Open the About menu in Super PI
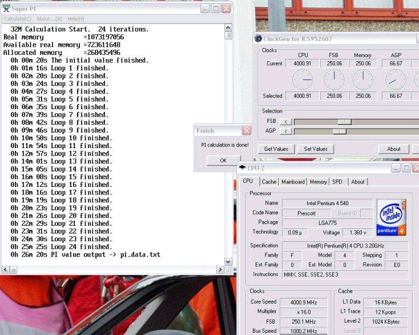 [50, 19]
